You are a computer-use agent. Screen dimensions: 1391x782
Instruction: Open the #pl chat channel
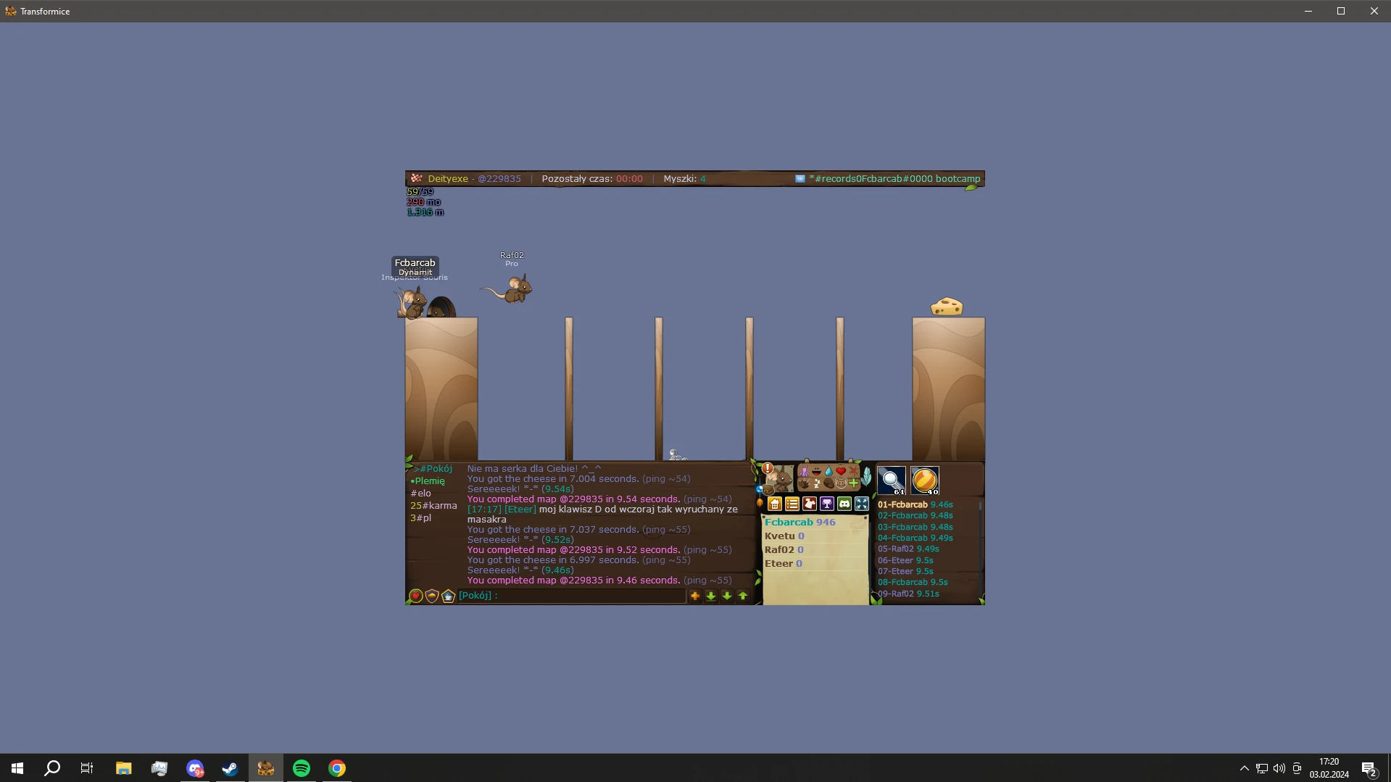point(420,518)
